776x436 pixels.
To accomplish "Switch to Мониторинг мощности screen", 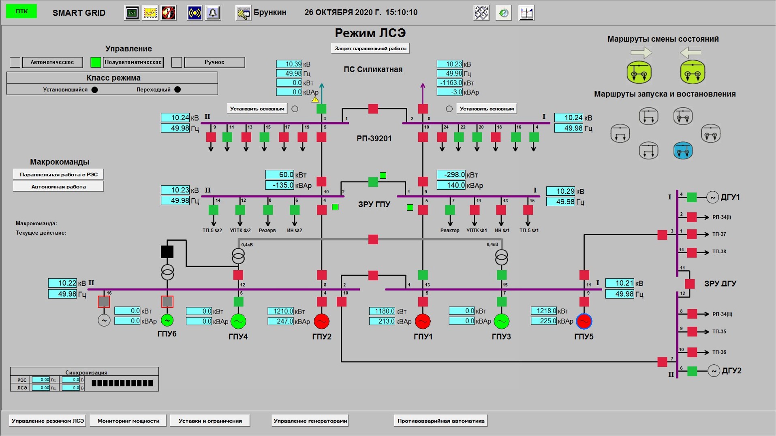I will (128, 421).
